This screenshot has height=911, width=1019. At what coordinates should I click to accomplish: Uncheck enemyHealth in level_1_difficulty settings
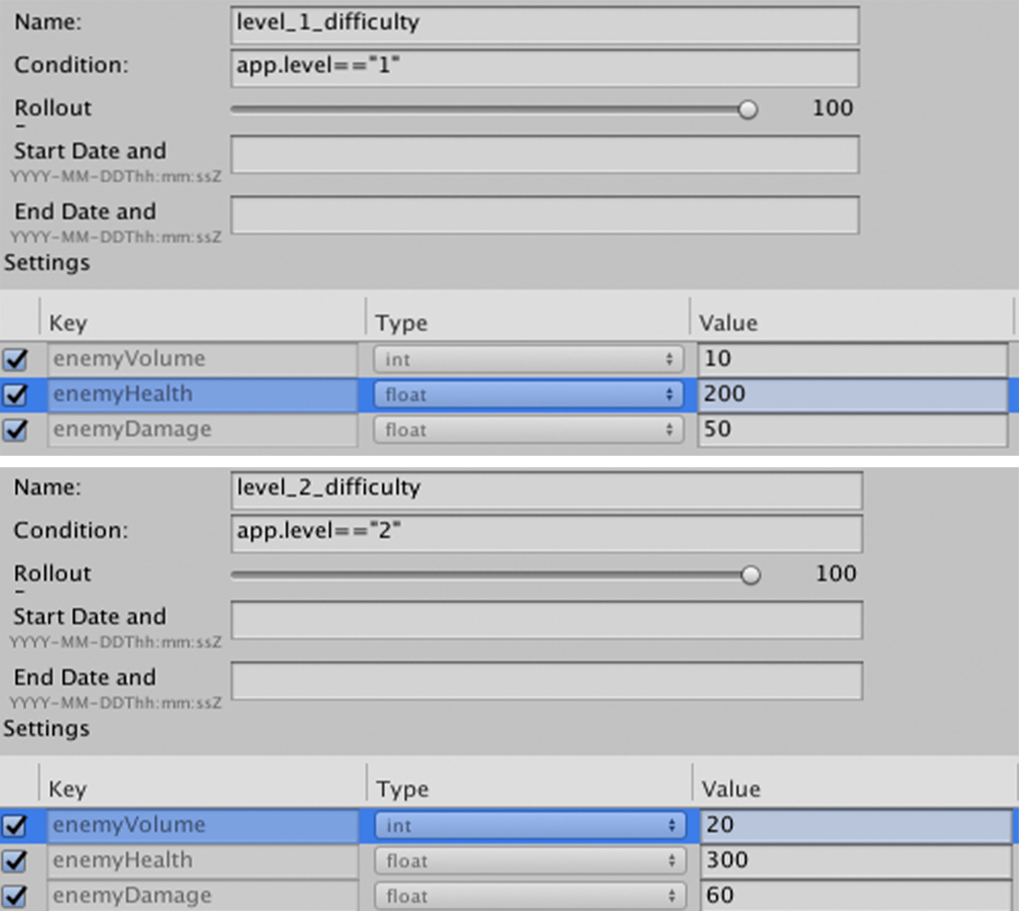[x=15, y=395]
